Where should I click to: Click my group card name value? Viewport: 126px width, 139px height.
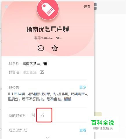[x=33, y=115]
